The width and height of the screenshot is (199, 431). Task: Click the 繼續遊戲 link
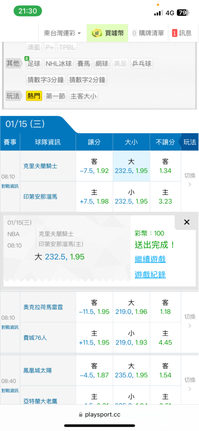(x=150, y=259)
